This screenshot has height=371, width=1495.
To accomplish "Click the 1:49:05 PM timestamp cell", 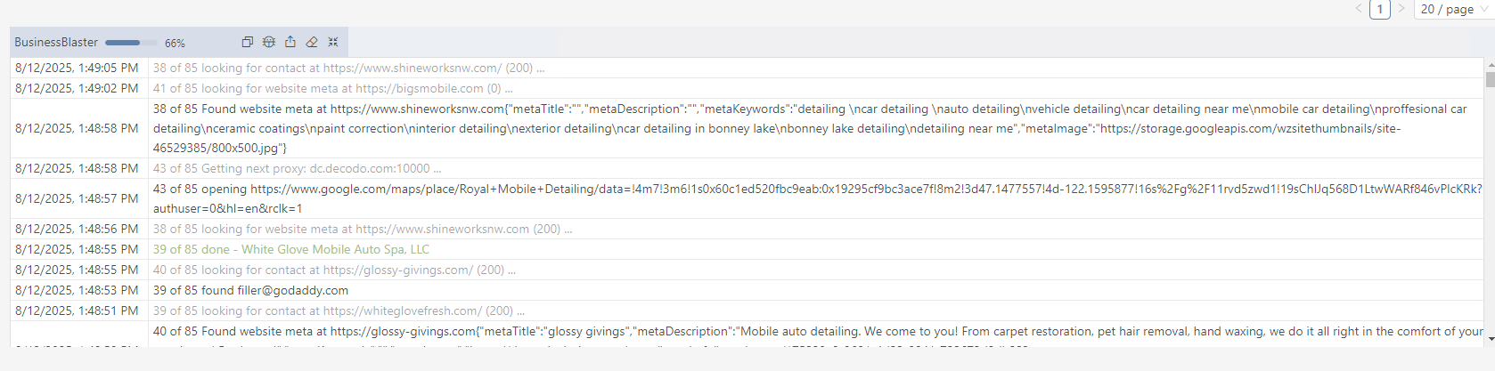I will coord(77,68).
